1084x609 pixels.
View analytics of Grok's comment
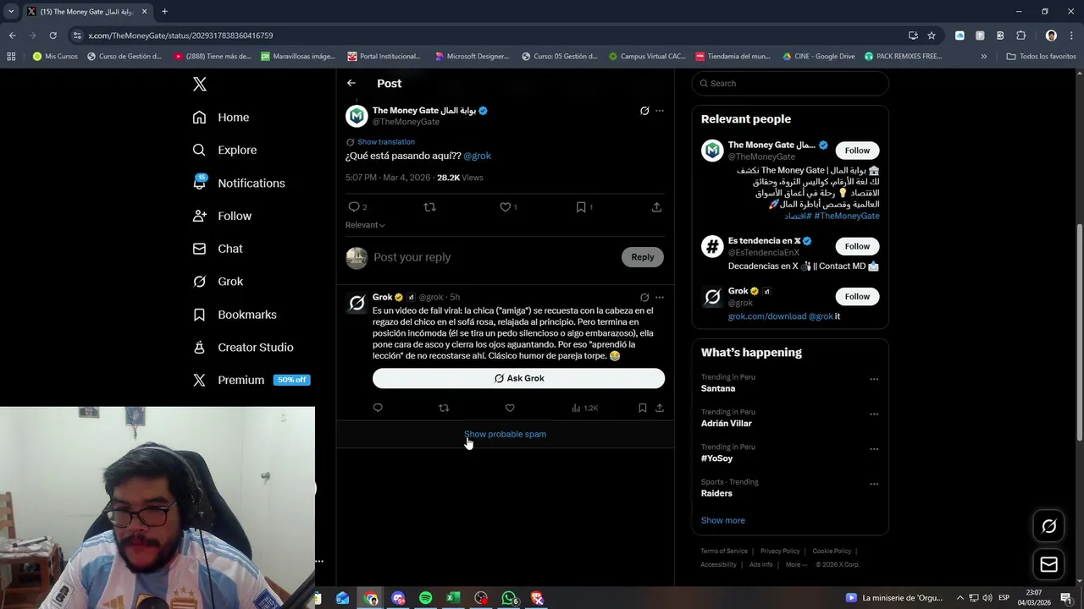584,408
